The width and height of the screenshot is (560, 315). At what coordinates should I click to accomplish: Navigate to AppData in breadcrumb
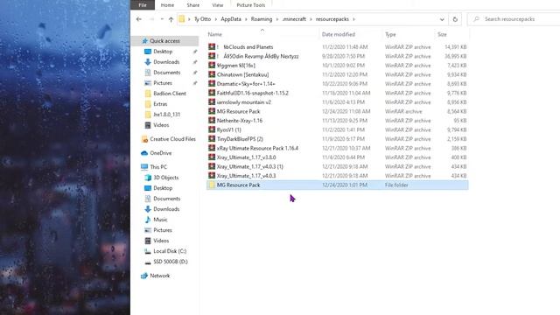[x=231, y=19]
